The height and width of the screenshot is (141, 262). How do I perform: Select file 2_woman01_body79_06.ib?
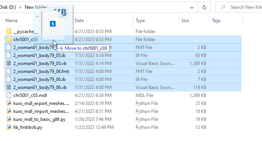(39, 79)
